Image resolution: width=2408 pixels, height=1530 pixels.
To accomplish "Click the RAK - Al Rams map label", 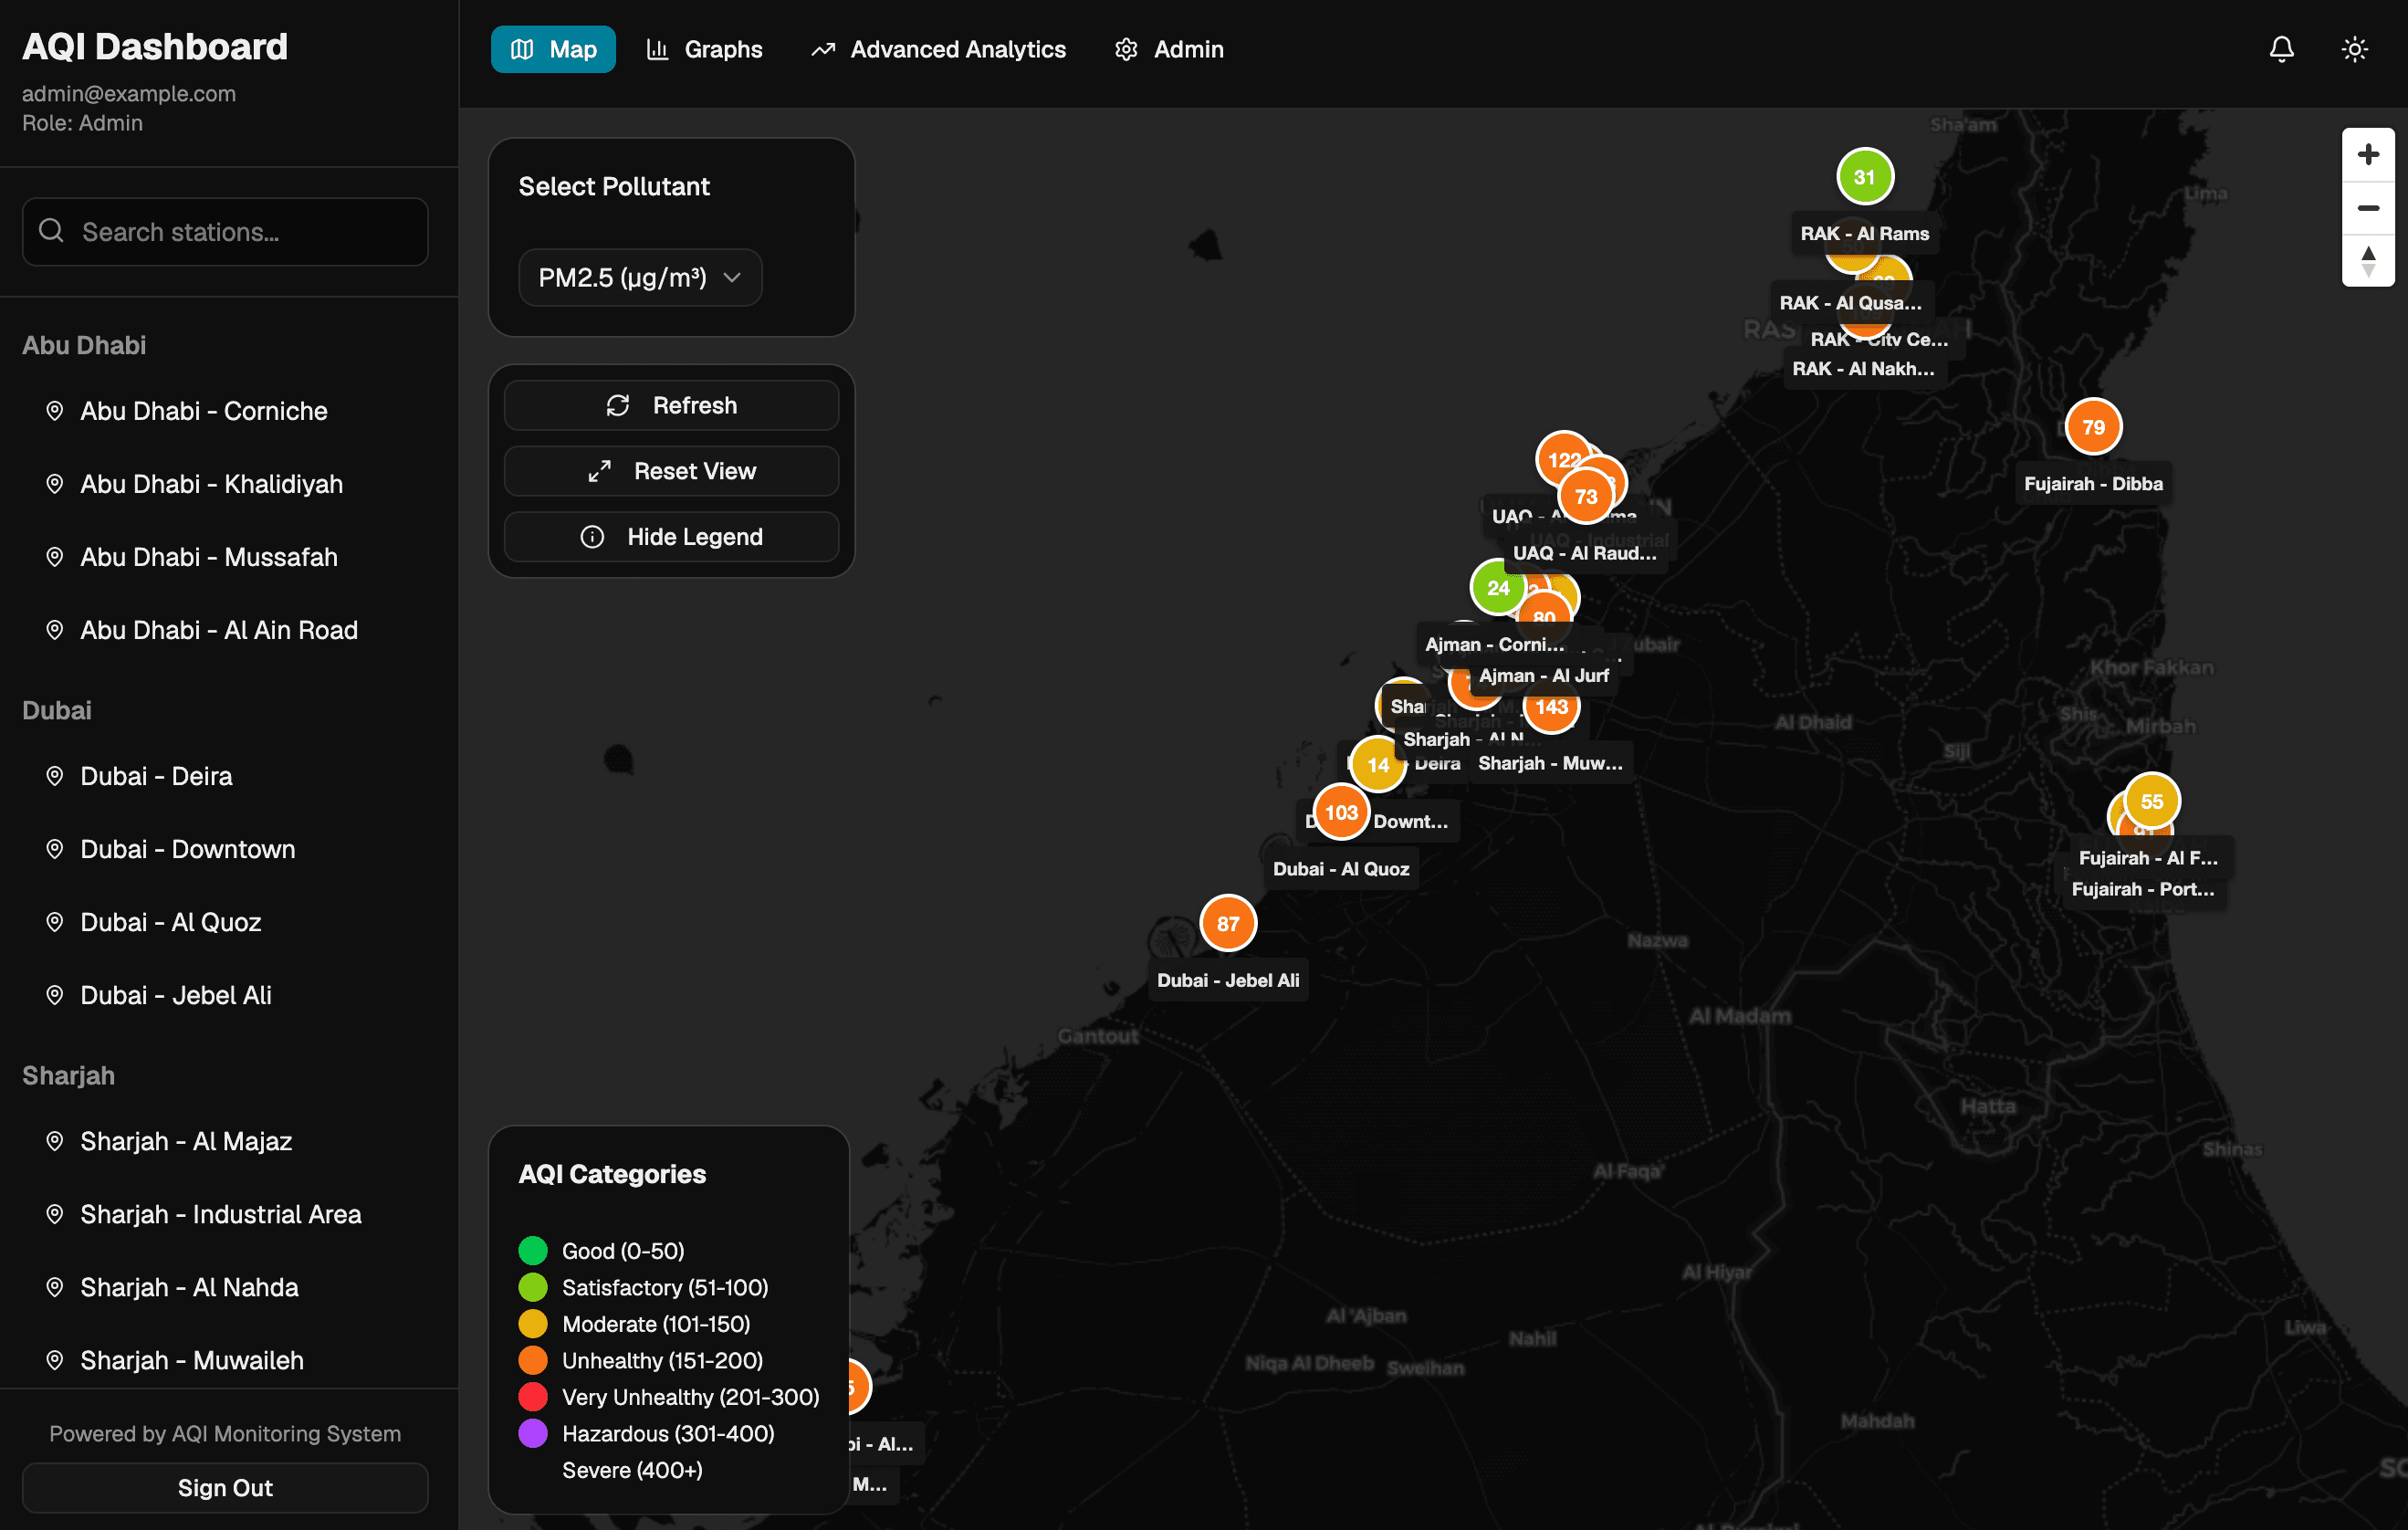I will [x=1865, y=234].
